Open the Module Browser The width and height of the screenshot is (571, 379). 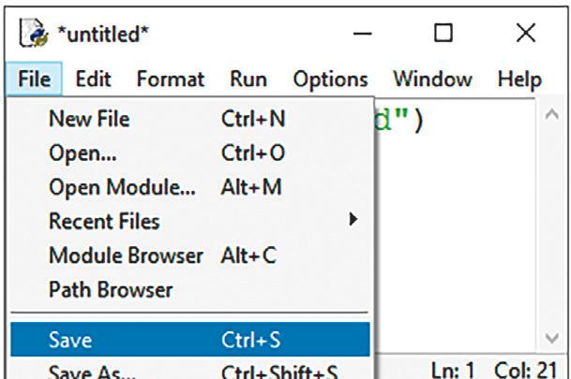(126, 255)
